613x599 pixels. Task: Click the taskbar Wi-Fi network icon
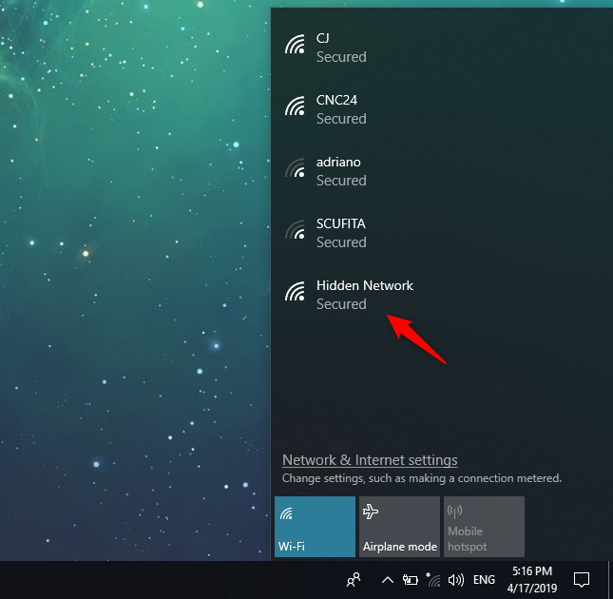pyautogui.click(x=433, y=580)
